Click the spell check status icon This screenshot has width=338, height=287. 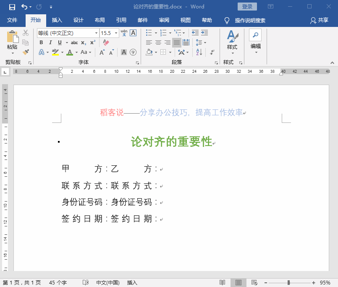[x=86, y=283]
